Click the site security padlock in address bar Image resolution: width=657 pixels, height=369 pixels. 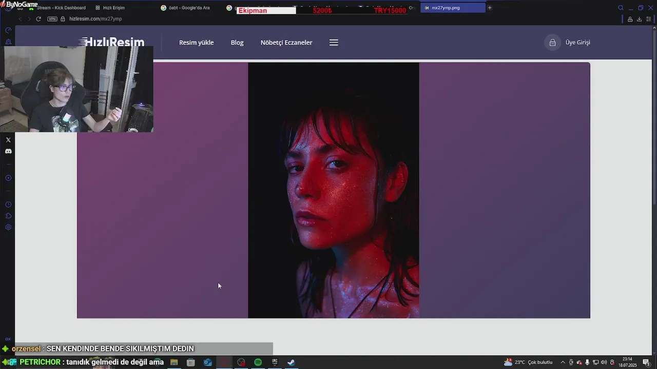(63, 19)
